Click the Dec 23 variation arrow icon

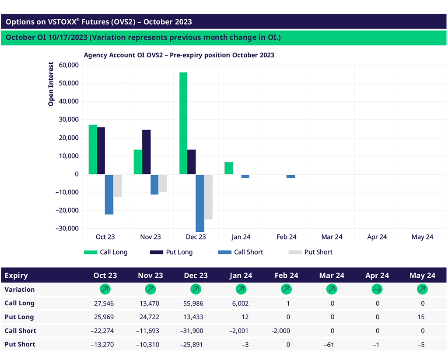[x=196, y=289]
